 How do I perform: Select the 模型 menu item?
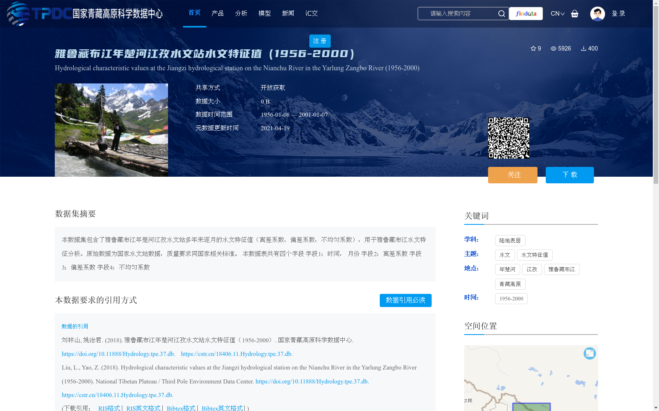[264, 13]
